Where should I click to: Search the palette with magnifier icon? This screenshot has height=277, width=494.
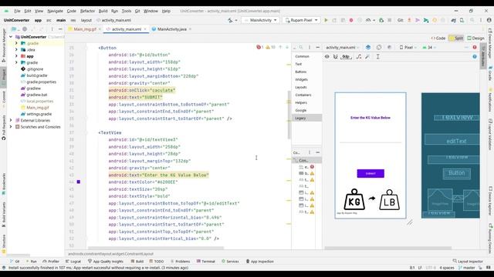(x=301, y=48)
